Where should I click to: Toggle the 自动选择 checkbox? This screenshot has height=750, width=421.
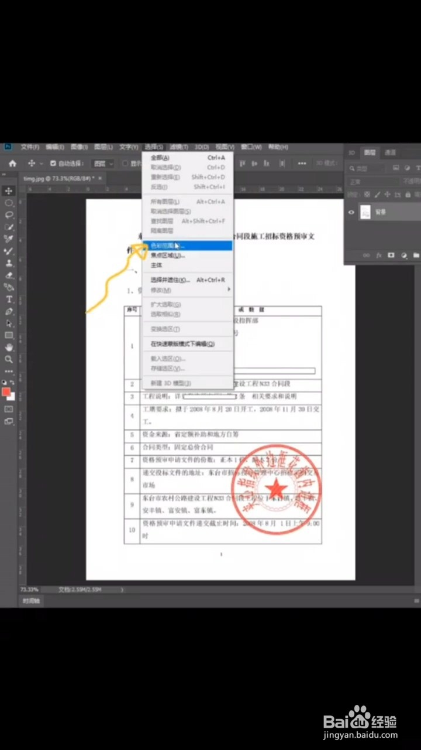point(53,163)
